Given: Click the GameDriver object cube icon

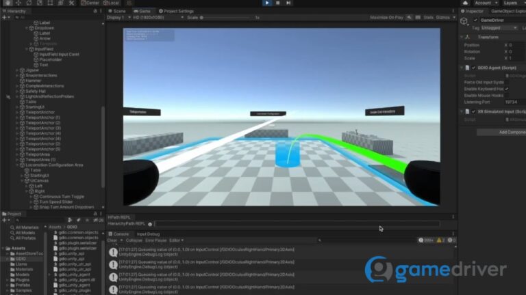Looking at the screenshot, I should coord(464,21).
